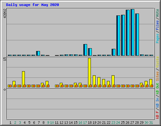This screenshot has height=126, width=161.
Task: Click the day 28 hits bar
Action: pyautogui.click(x=137, y=35)
